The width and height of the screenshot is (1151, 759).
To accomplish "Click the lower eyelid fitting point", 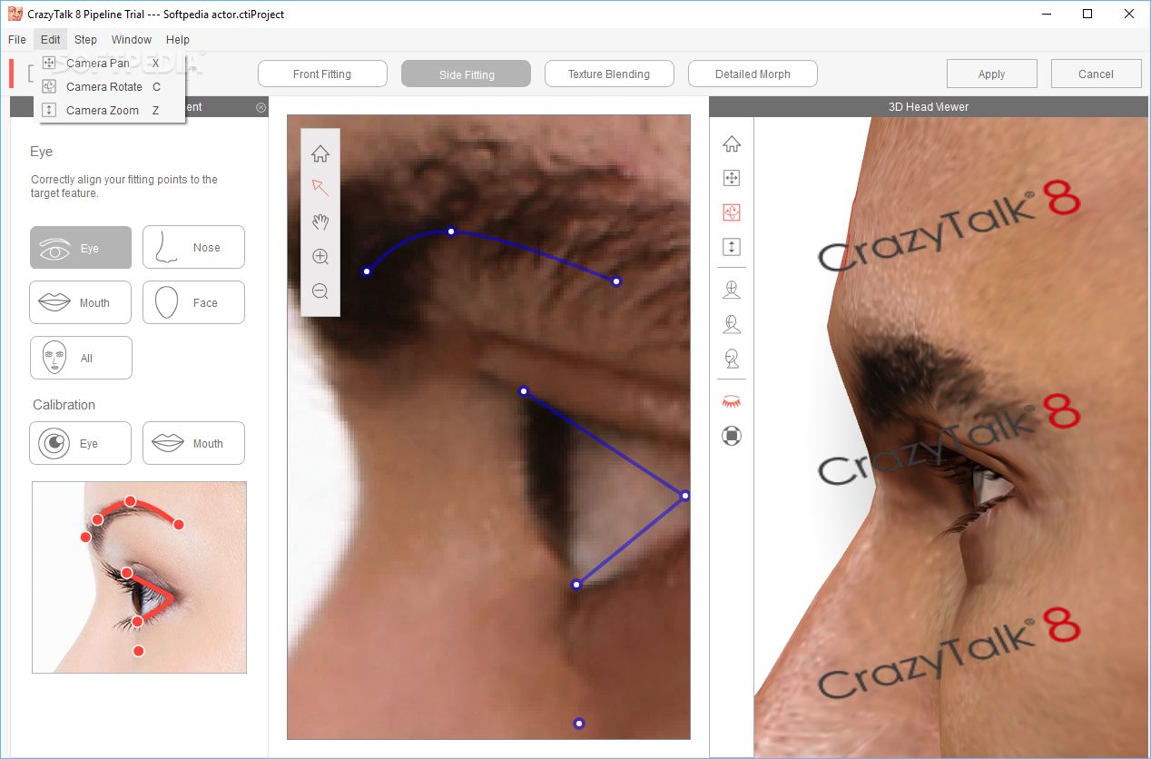I will pyautogui.click(x=576, y=585).
